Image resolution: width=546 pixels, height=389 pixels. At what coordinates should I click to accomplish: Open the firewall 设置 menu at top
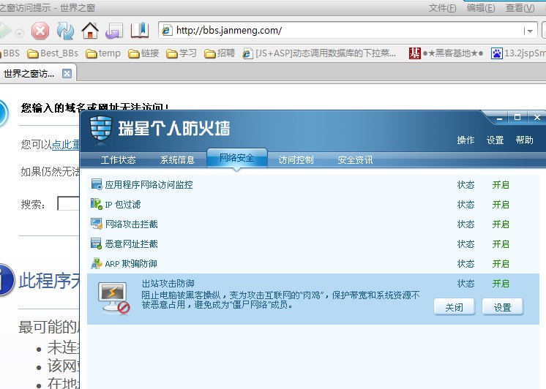[x=495, y=140]
